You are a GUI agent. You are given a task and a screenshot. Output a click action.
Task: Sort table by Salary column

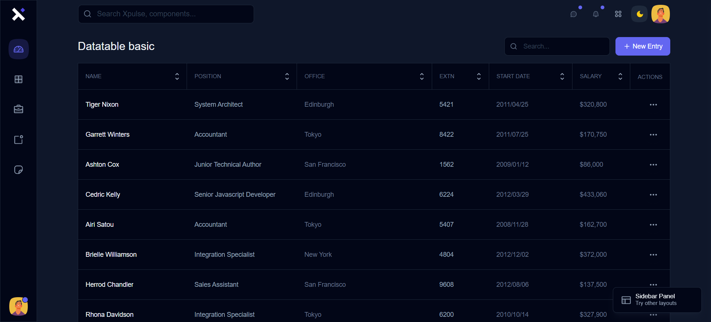tap(620, 76)
